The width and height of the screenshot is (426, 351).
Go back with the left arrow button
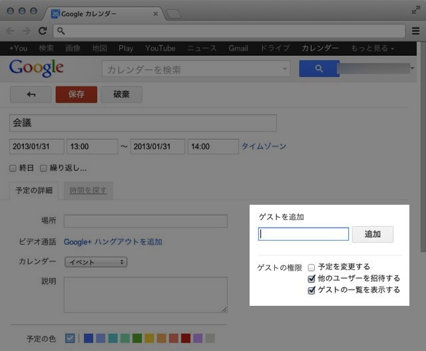point(31,94)
